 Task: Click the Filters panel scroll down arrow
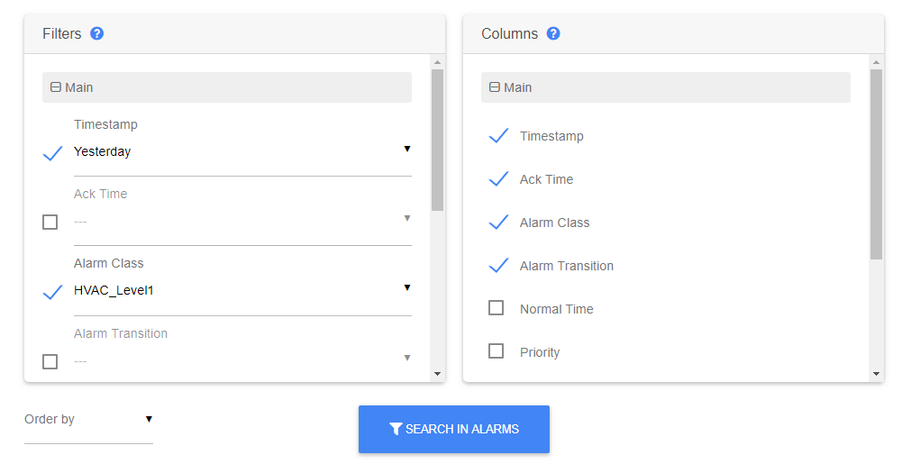tap(437, 373)
